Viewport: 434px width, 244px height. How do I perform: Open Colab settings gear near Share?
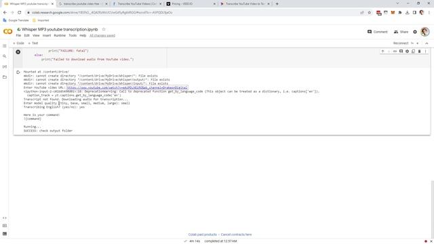[x=415, y=32]
